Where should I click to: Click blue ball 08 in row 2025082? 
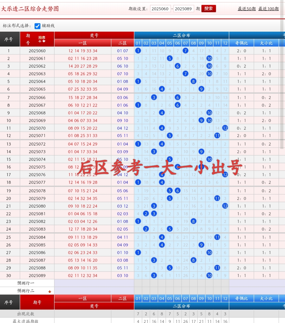coord(193,221)
